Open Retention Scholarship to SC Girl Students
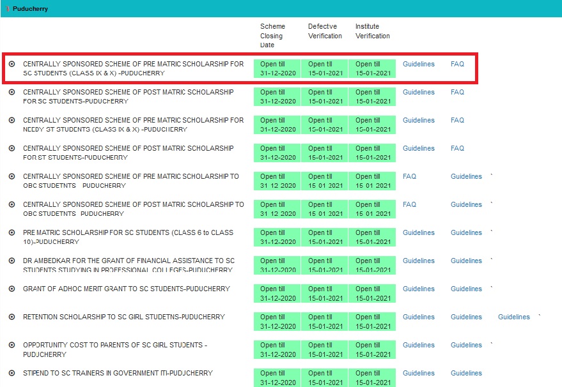562x387 pixels. [124, 317]
